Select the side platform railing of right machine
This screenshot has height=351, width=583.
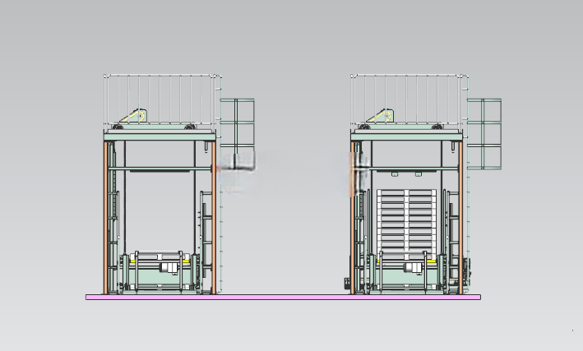(x=484, y=134)
